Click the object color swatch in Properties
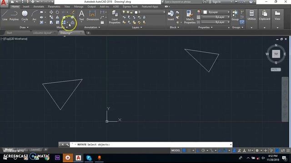The width and height of the screenshot is (291, 163). (x=205, y=12)
